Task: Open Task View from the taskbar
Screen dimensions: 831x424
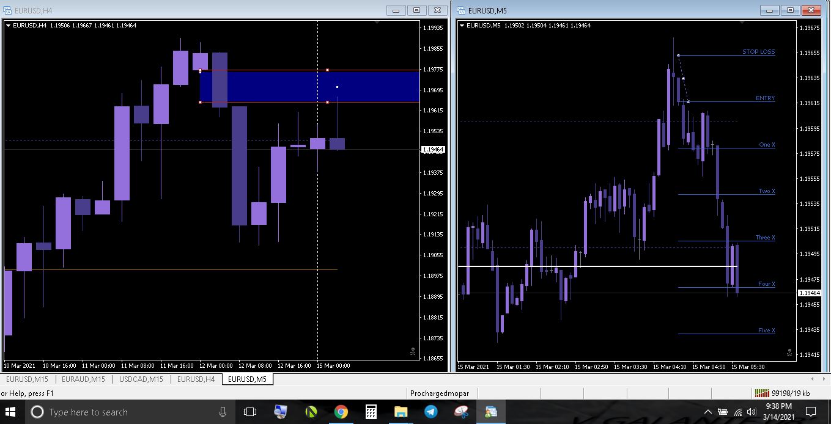Action: point(250,412)
